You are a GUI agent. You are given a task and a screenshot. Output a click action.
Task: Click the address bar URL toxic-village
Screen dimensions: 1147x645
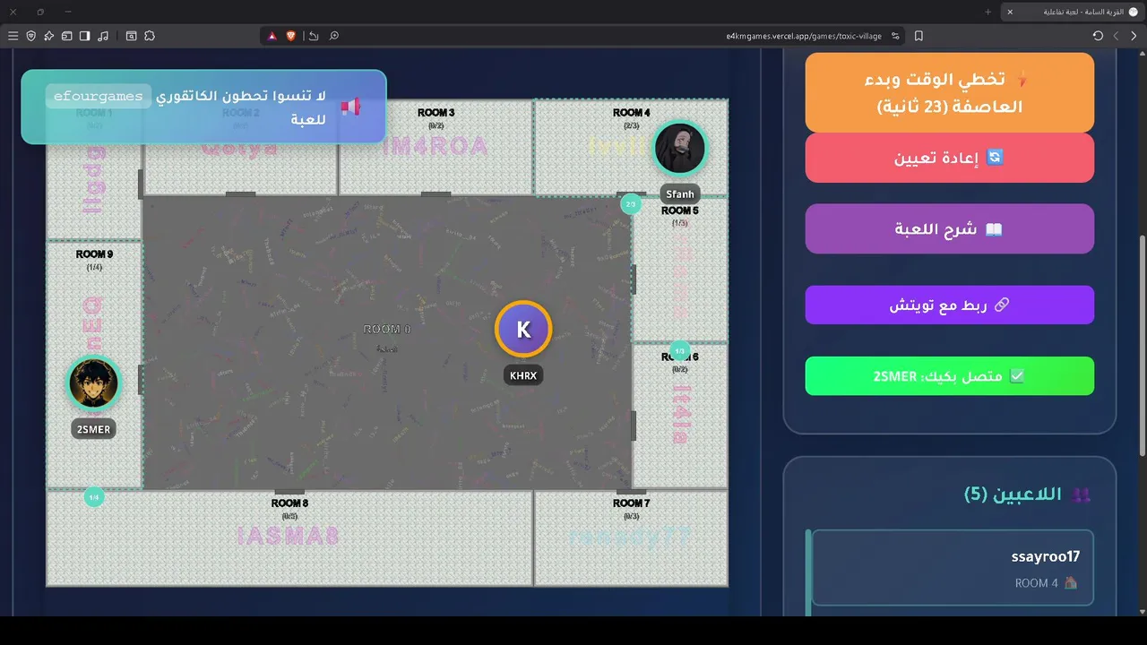click(x=804, y=36)
